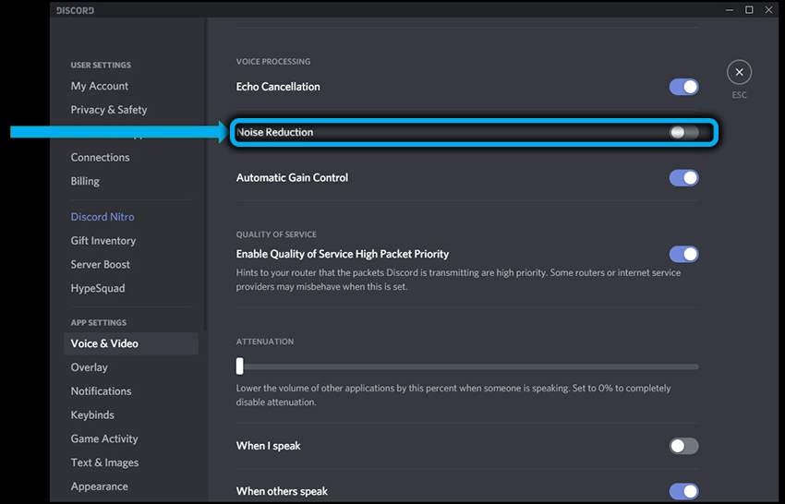The image size is (785, 504).
Task: Enable the Noise Reduction toggle
Action: pyautogui.click(x=683, y=133)
